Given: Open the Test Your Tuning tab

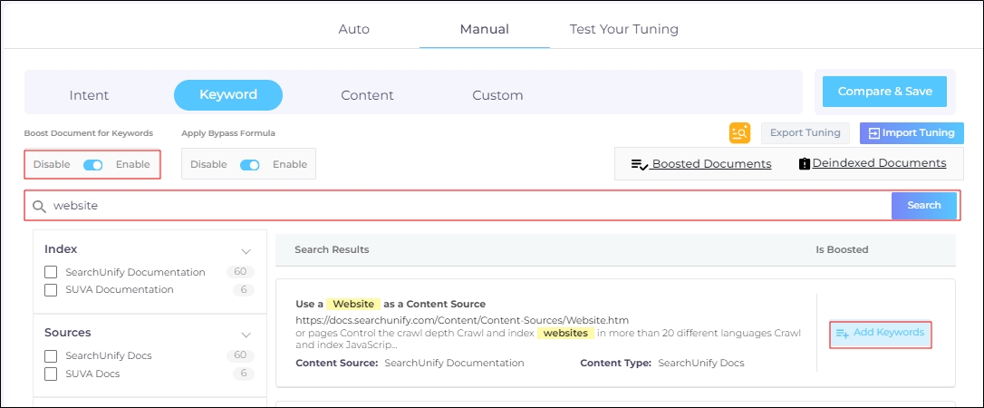Looking at the screenshot, I should (x=623, y=29).
